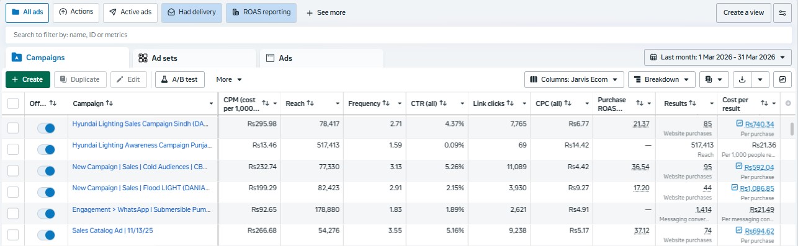Focus the search and filter field
Screen dimensions: 798x246
pos(398,35)
